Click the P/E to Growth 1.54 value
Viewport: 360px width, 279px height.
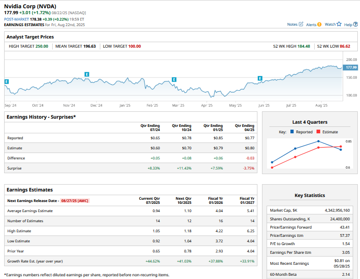pyautogui.click(x=346, y=244)
